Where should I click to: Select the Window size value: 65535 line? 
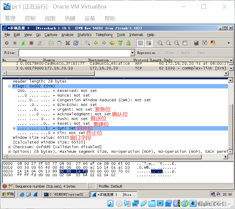point(41,138)
